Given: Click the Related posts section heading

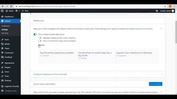Looking at the screenshot, I should (x=39, y=21).
